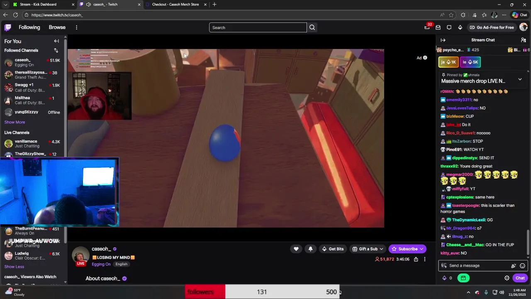Click the Ad info icon

(x=425, y=58)
